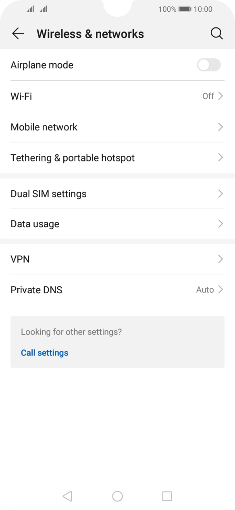The height and width of the screenshot is (510, 235).
Task: Expand Mobile network settings
Action: 117,127
